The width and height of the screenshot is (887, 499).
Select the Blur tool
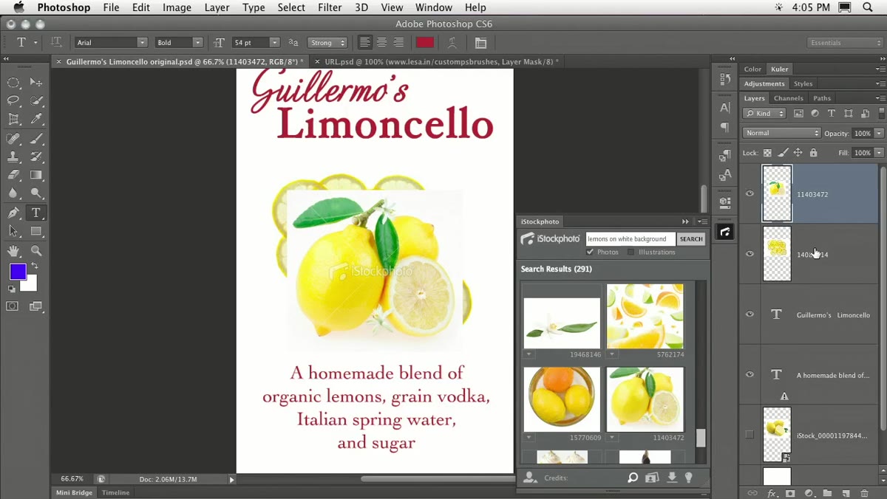tap(13, 194)
